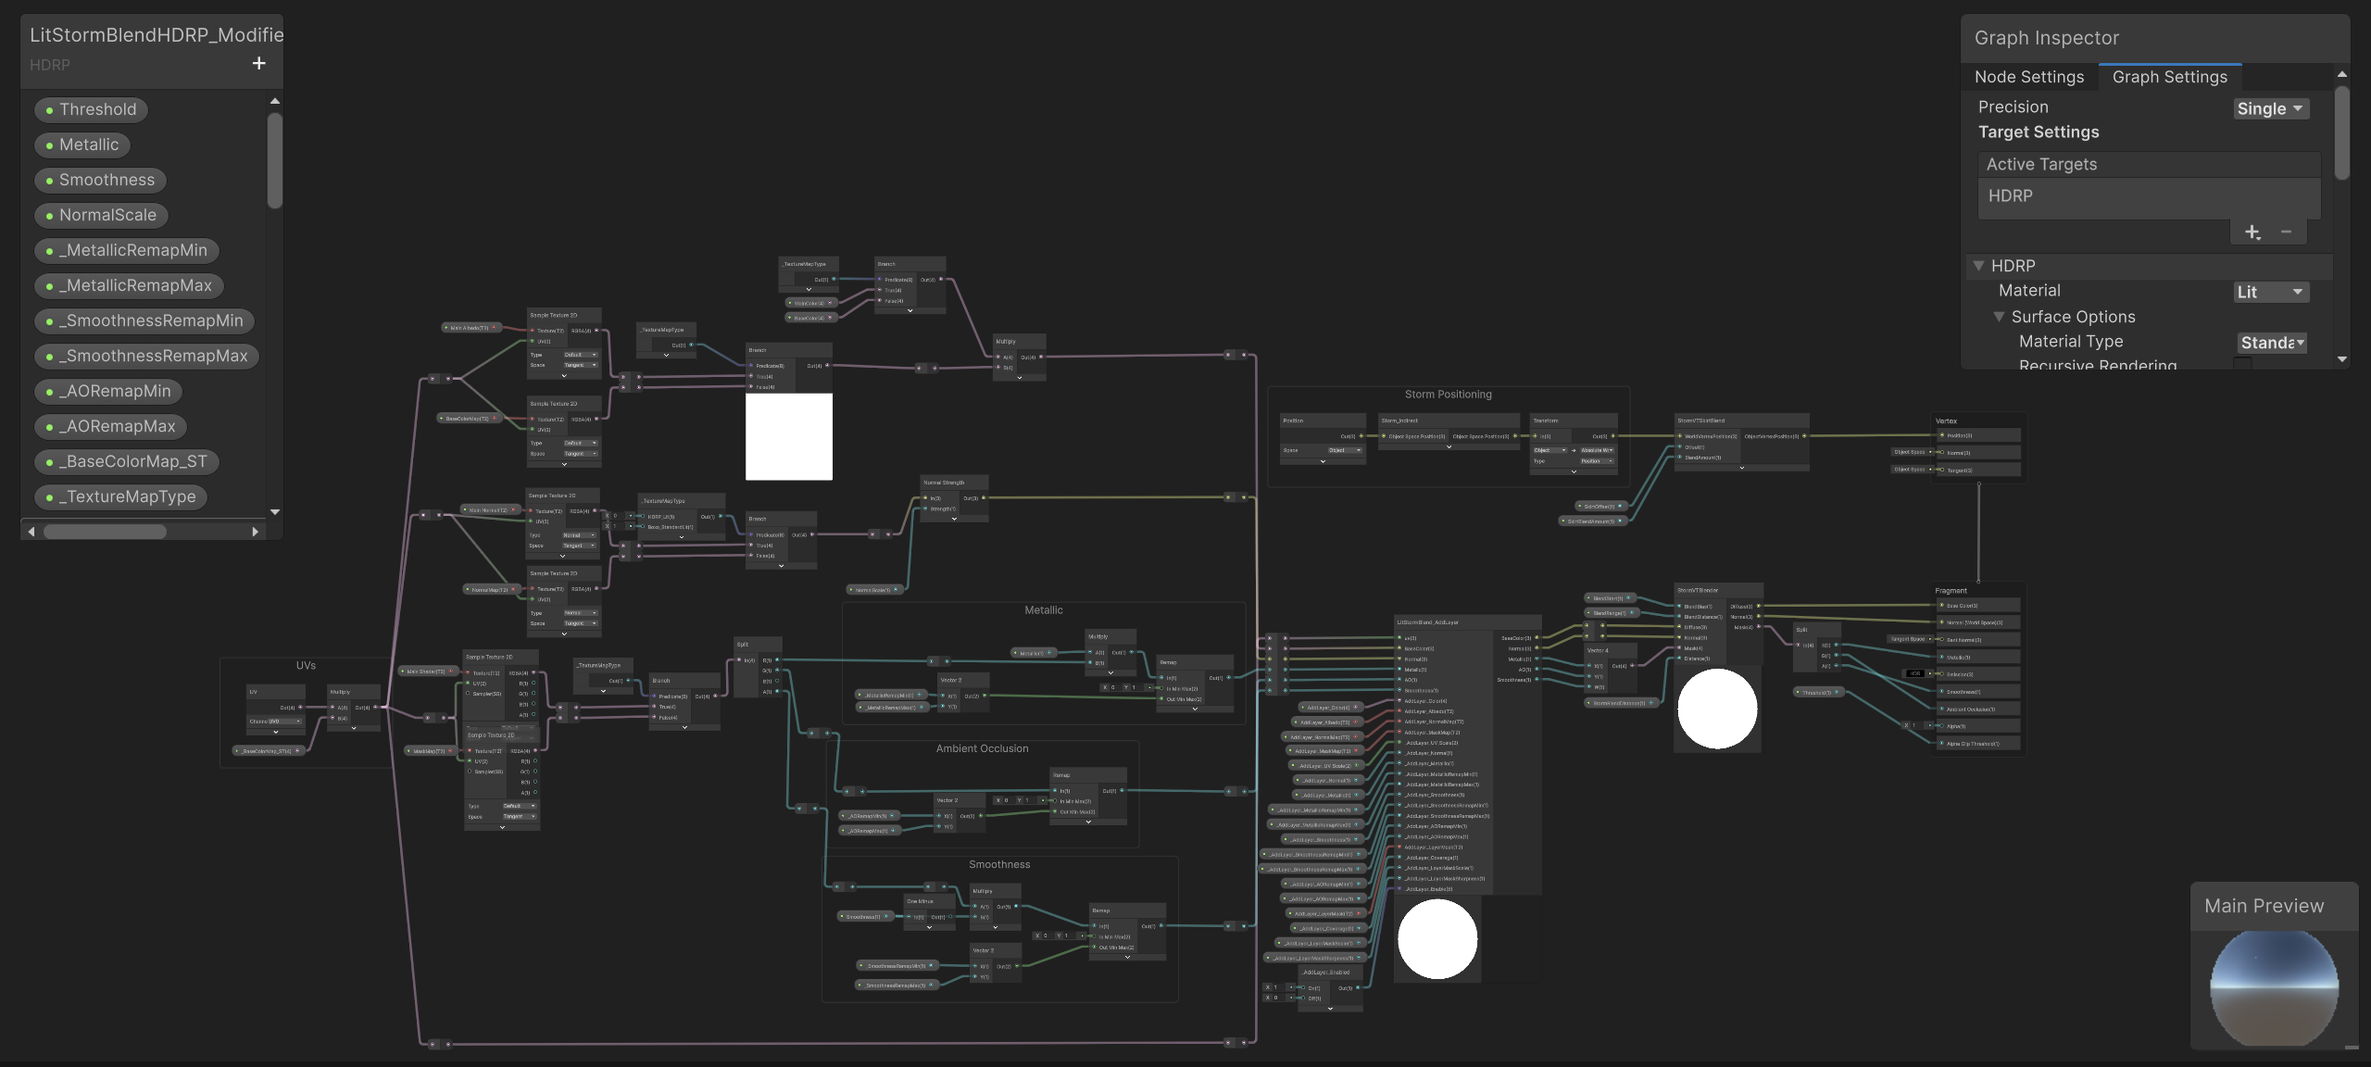Collapse the HDRP foldout section

tap(1979, 266)
